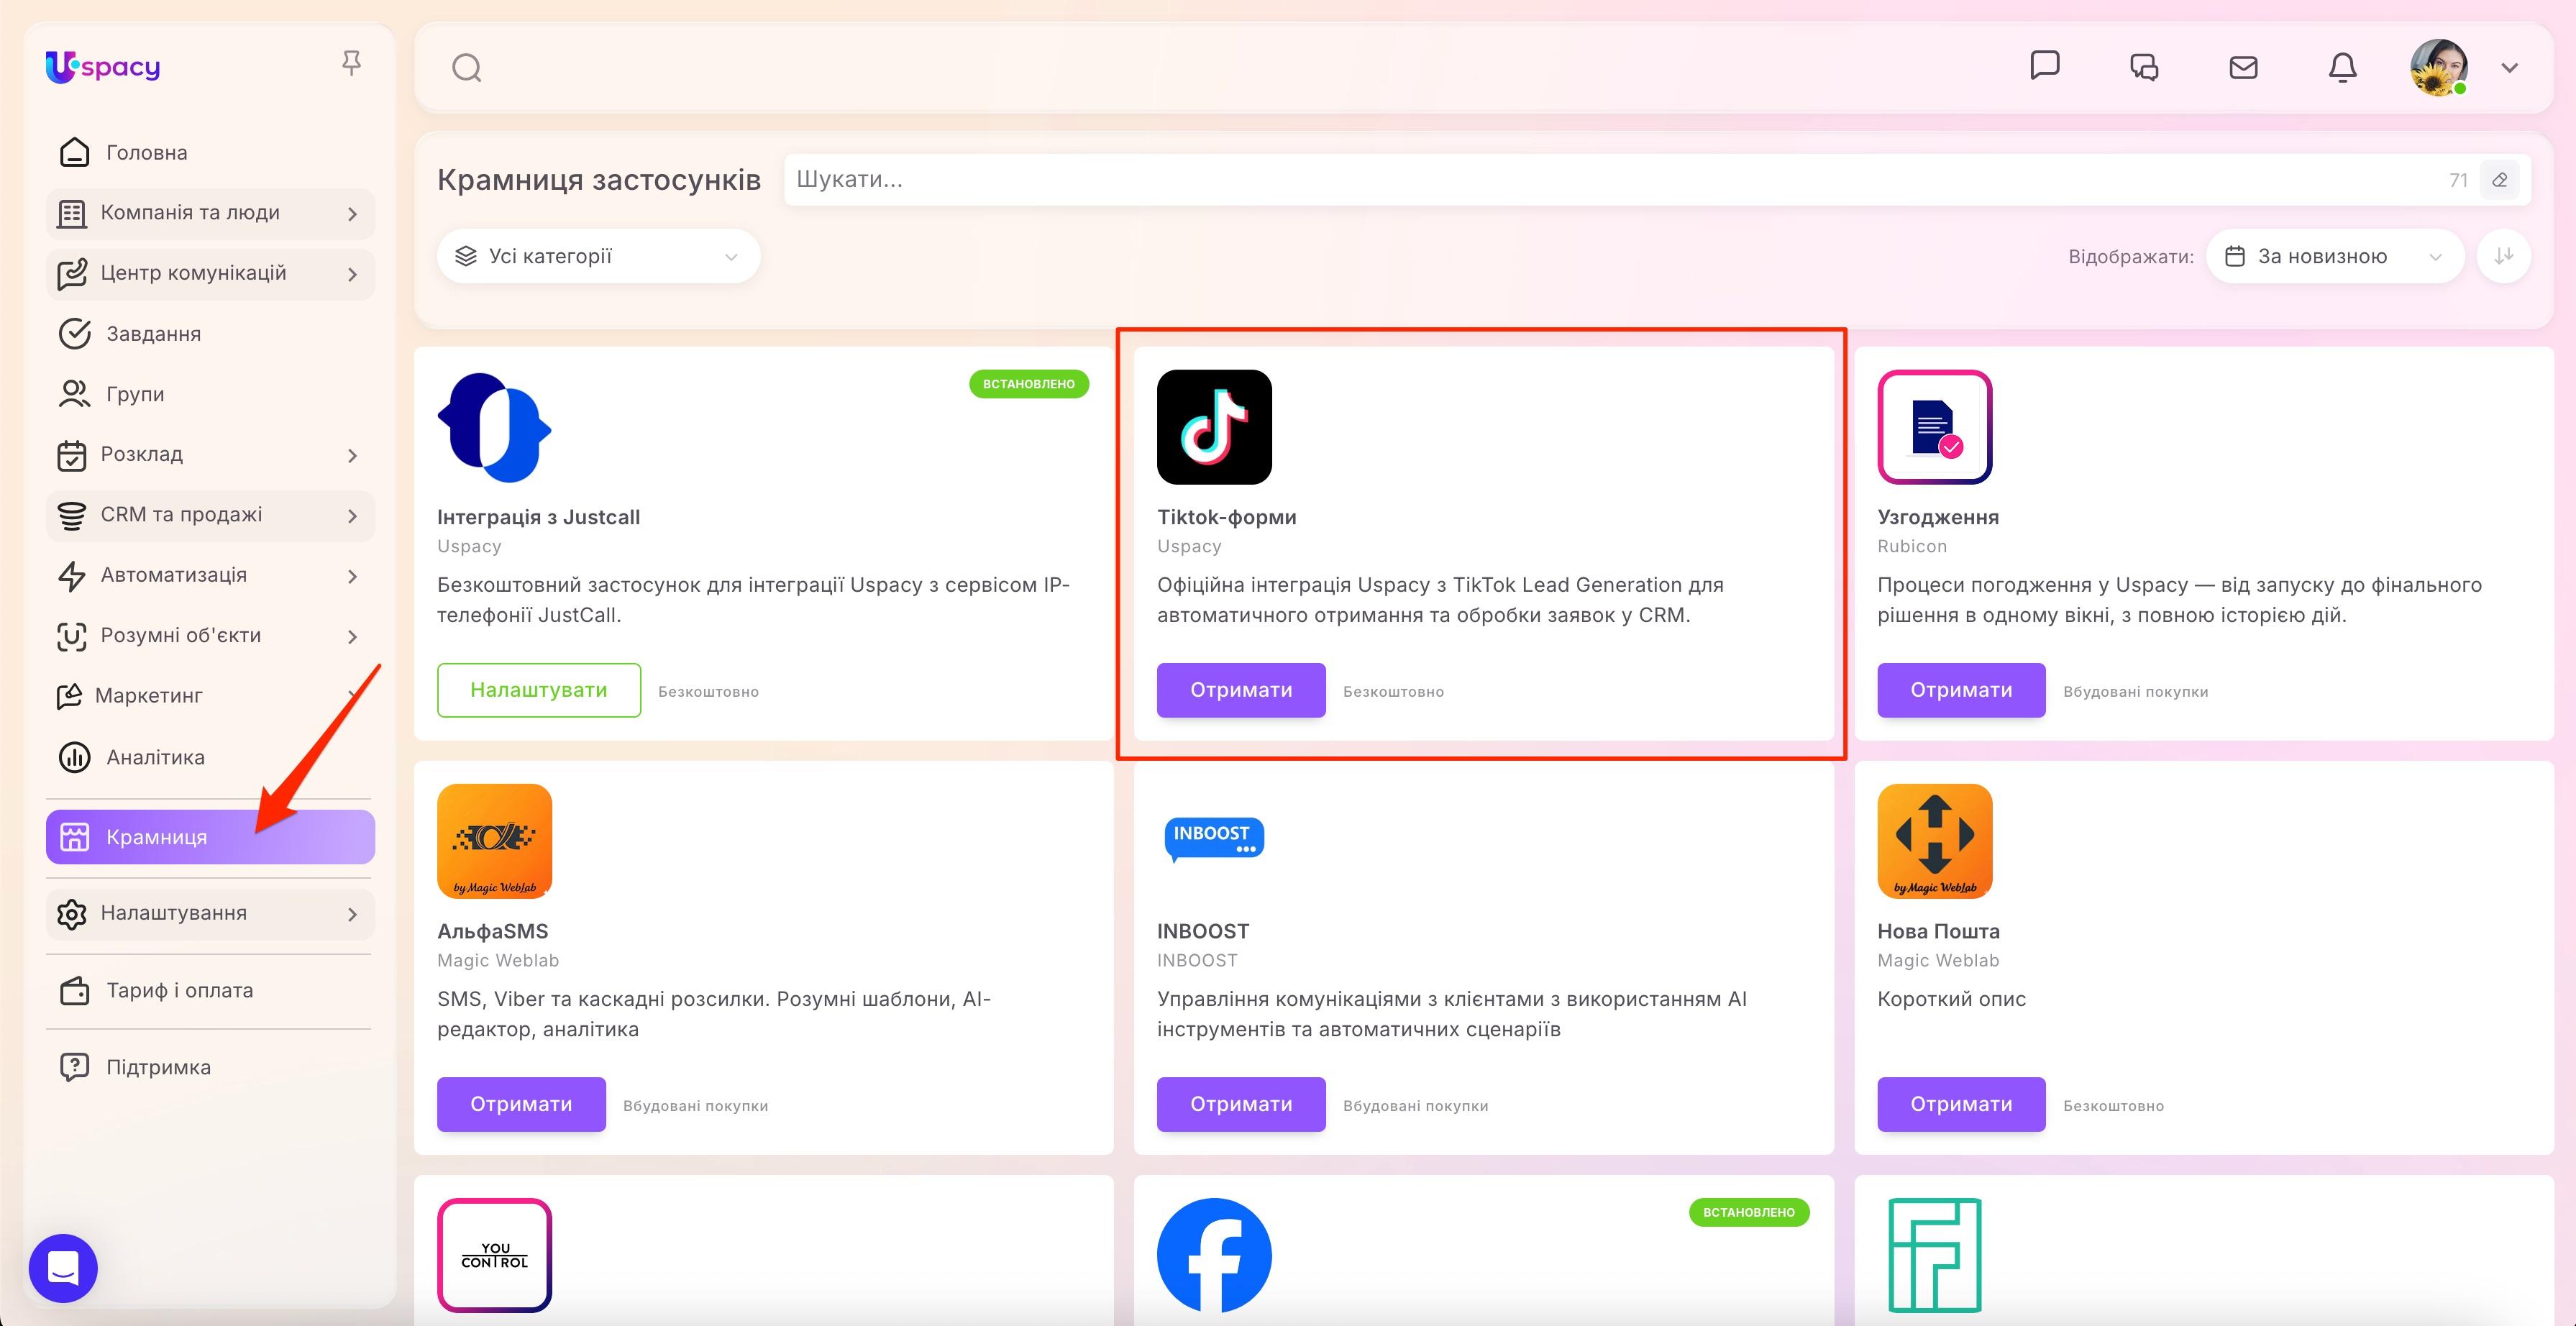The height and width of the screenshot is (1326, 2576).
Task: Click the Rubicon developer name
Action: click(x=1912, y=546)
